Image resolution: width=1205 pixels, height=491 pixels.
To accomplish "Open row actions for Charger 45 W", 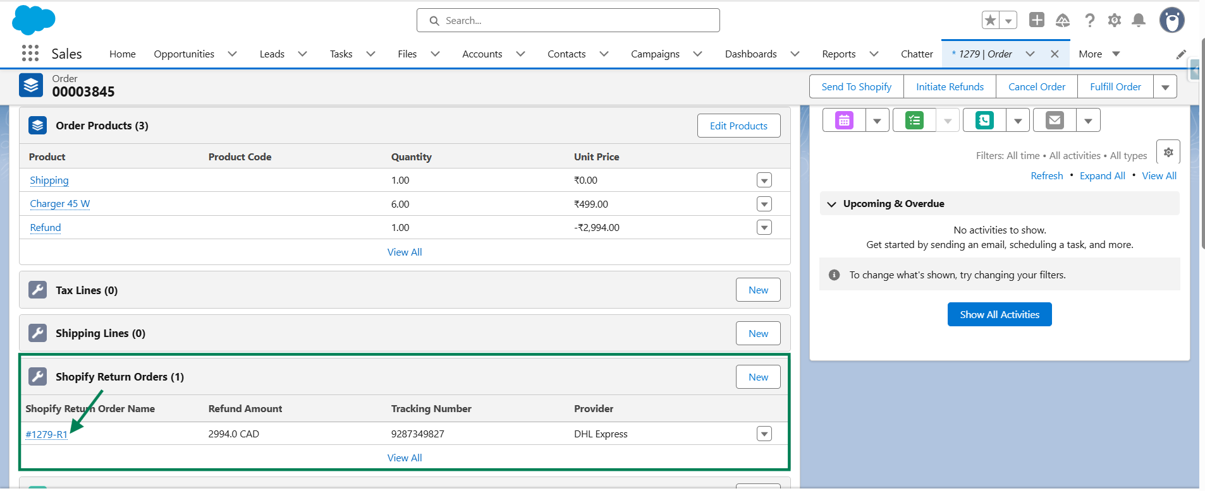I will coord(764,204).
